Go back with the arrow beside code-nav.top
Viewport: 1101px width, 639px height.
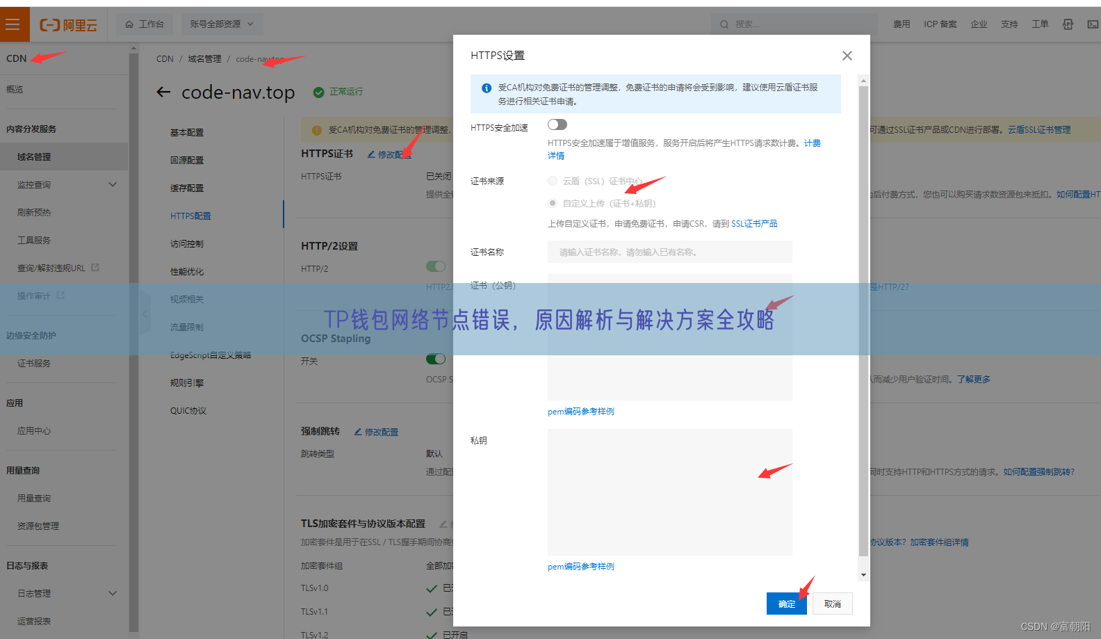(x=163, y=92)
